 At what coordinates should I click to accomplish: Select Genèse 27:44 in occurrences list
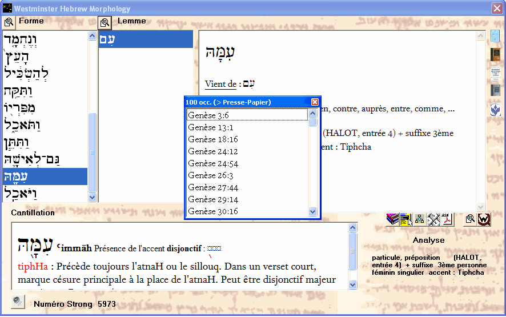(247, 187)
